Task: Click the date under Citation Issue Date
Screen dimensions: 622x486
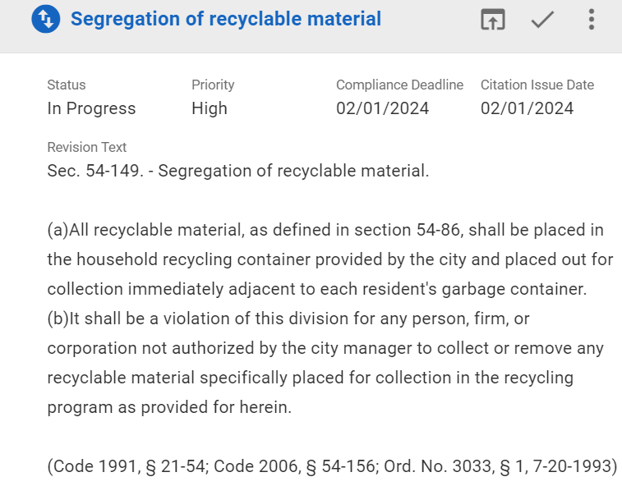Action: 527,108
